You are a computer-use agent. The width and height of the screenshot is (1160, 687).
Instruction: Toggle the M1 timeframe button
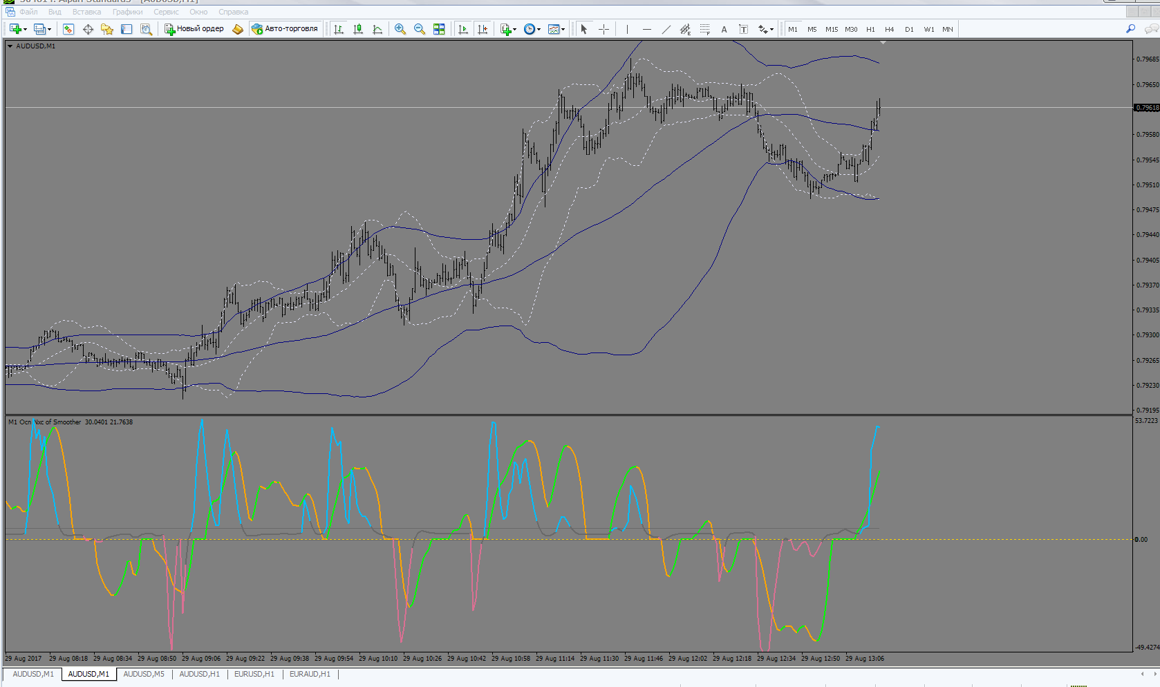coord(793,29)
